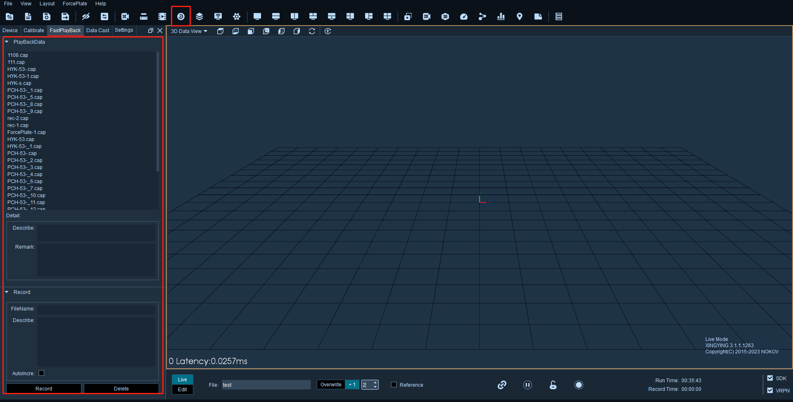This screenshot has height=402, width=793.
Task: Click the link chain icon
Action: coord(502,385)
